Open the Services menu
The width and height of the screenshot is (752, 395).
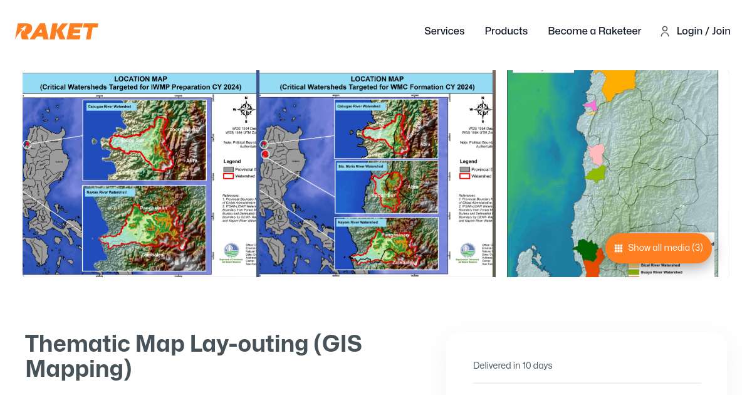444,31
